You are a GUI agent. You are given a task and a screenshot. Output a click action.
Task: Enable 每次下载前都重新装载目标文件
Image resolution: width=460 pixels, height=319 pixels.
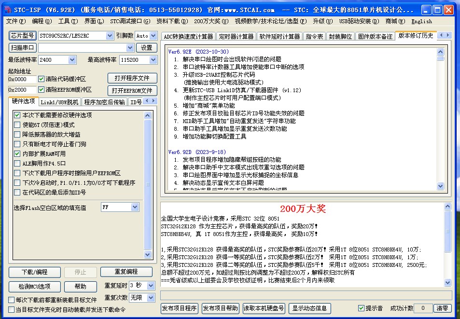click(x=12, y=300)
